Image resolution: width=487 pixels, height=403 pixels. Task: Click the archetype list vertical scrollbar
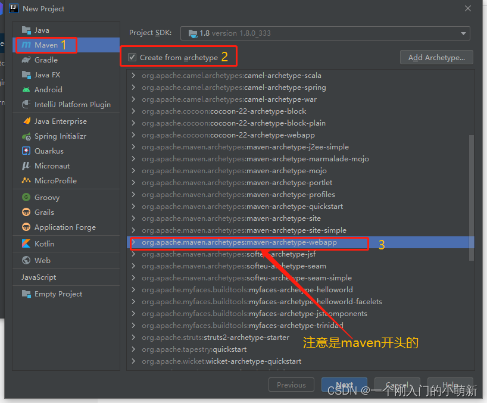[471, 198]
